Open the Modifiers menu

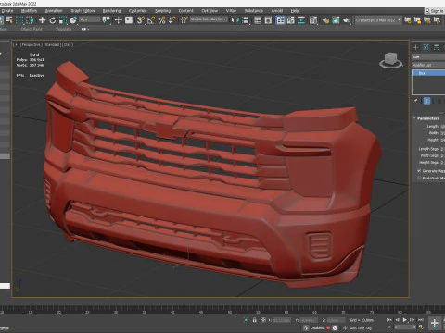coord(29,11)
